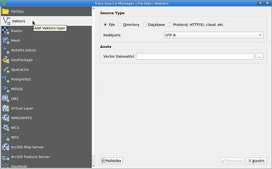Click the MSSQL icon
272x169 pixels.
(x=5, y=89)
